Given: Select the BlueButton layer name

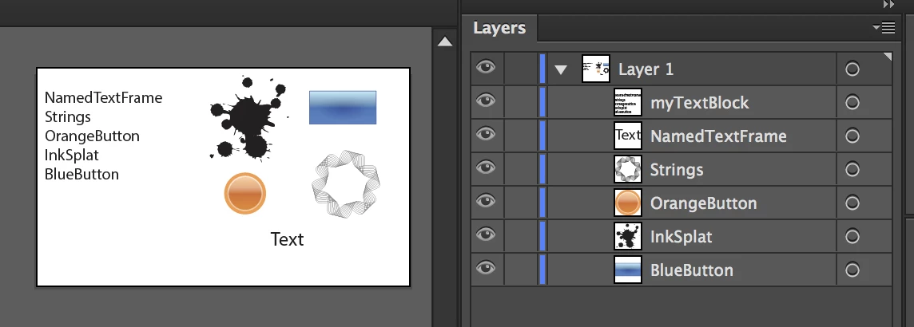Looking at the screenshot, I should click(691, 270).
